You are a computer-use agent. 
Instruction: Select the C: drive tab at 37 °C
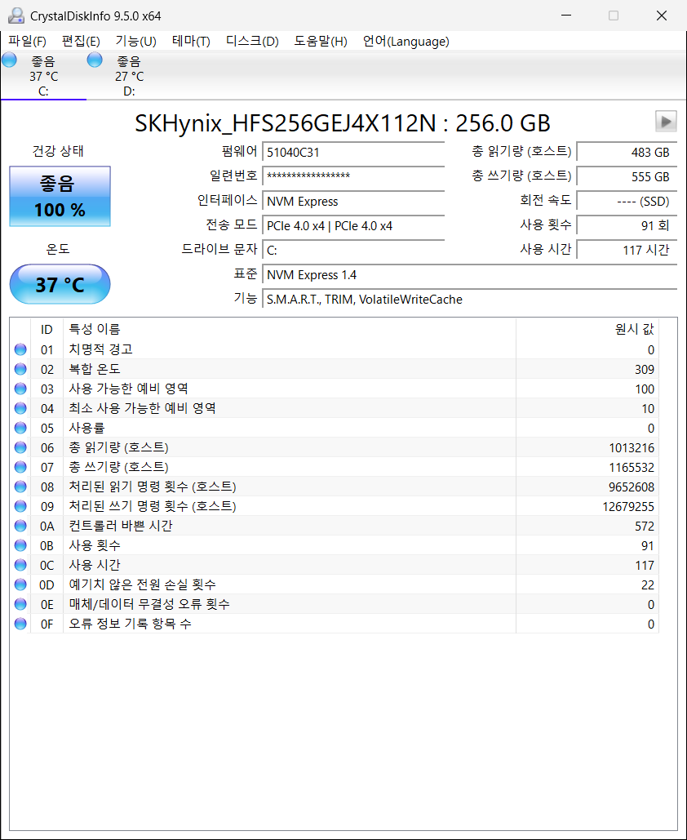coord(43,76)
